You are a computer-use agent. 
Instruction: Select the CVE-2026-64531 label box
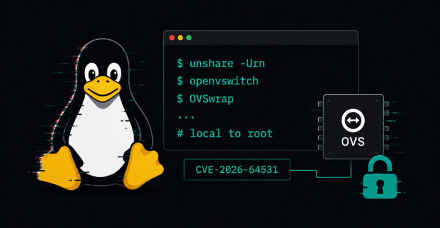237,169
